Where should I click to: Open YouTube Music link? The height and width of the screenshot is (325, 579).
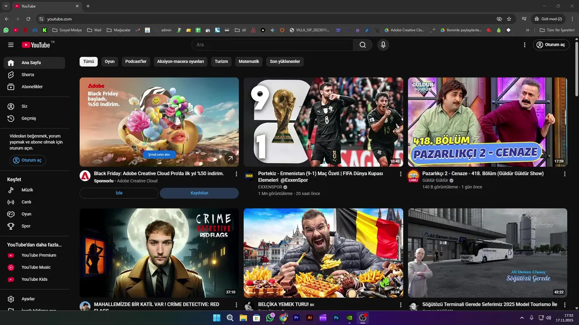tap(34, 267)
